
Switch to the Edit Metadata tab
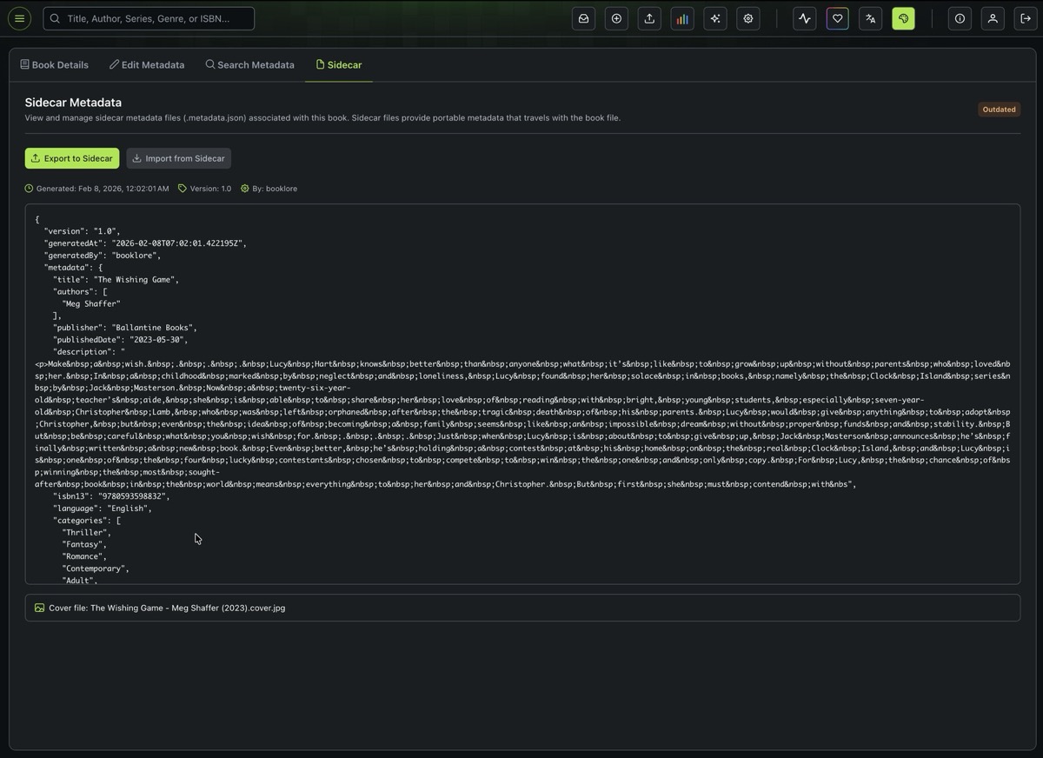click(x=147, y=65)
